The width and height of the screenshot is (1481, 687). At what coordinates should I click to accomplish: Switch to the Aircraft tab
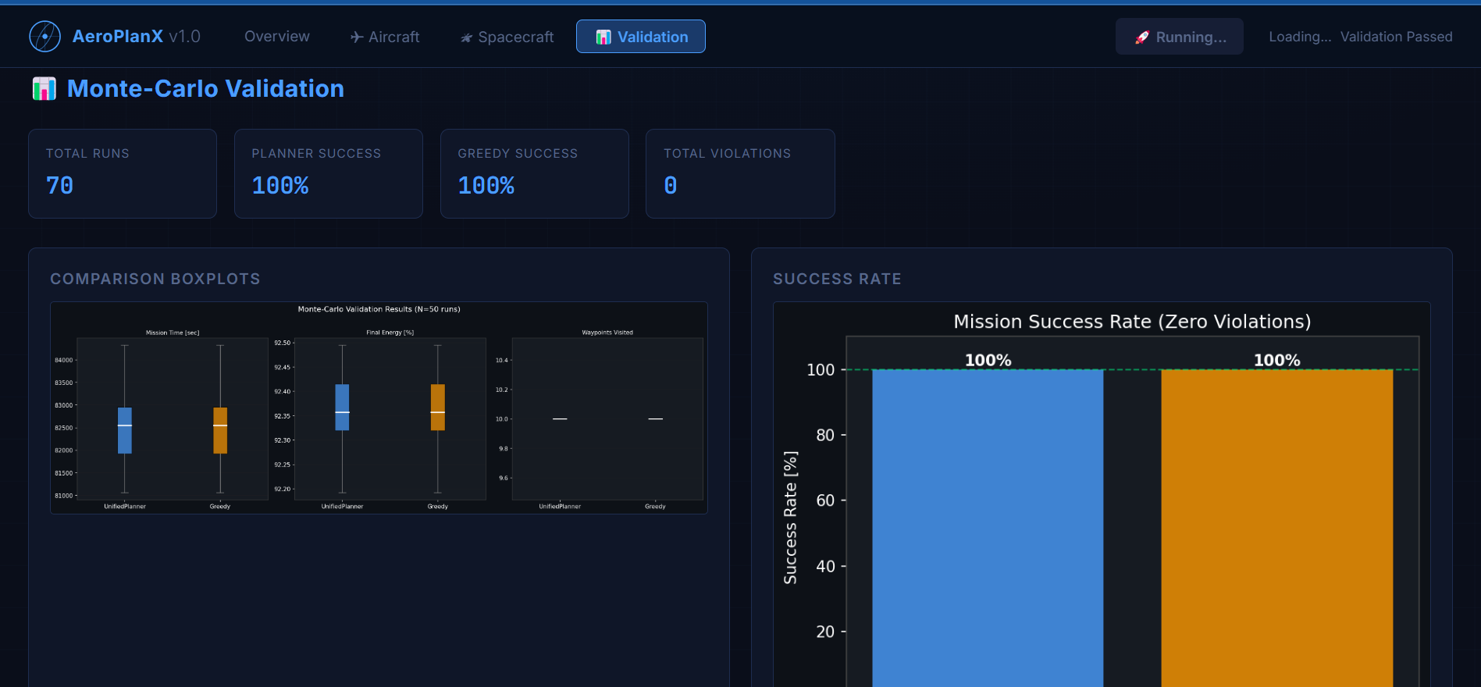(x=385, y=37)
